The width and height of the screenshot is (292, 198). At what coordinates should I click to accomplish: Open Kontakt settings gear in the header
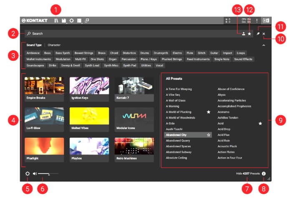[71, 21]
